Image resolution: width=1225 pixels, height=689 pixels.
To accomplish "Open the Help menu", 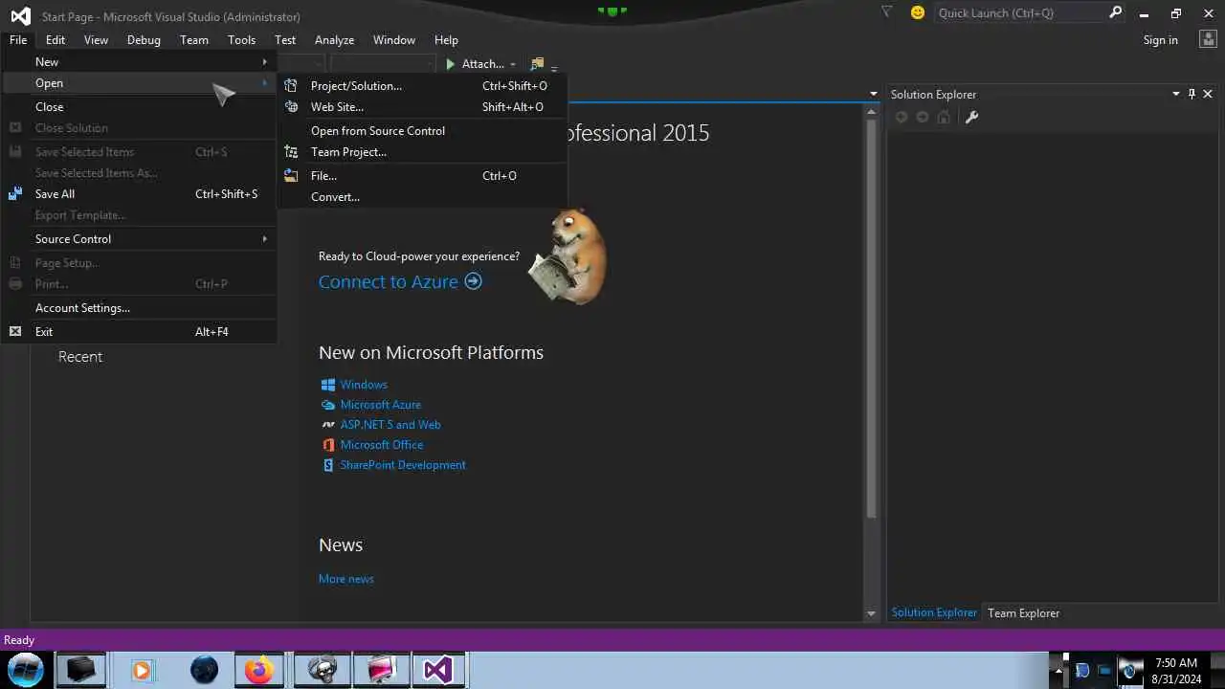I will [446, 39].
